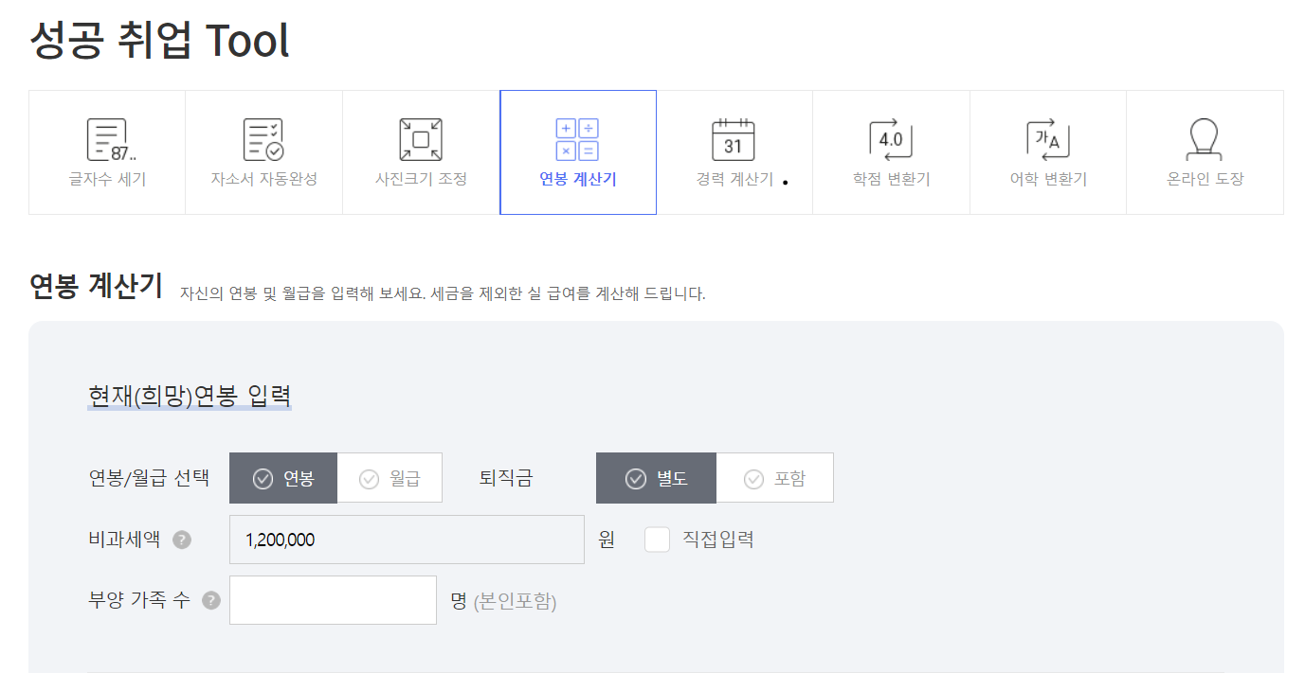1305x673 pixels.
Task: Open the 어학 변환기 language converter
Action: point(1047,151)
